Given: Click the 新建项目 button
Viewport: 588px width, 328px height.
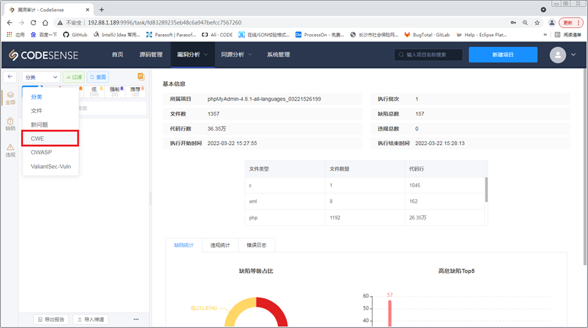Looking at the screenshot, I should [x=503, y=55].
